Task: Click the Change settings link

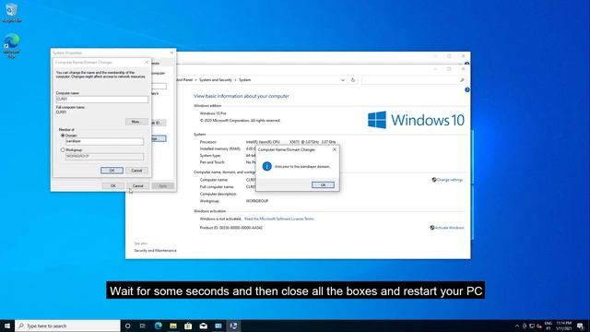Action: [x=449, y=180]
